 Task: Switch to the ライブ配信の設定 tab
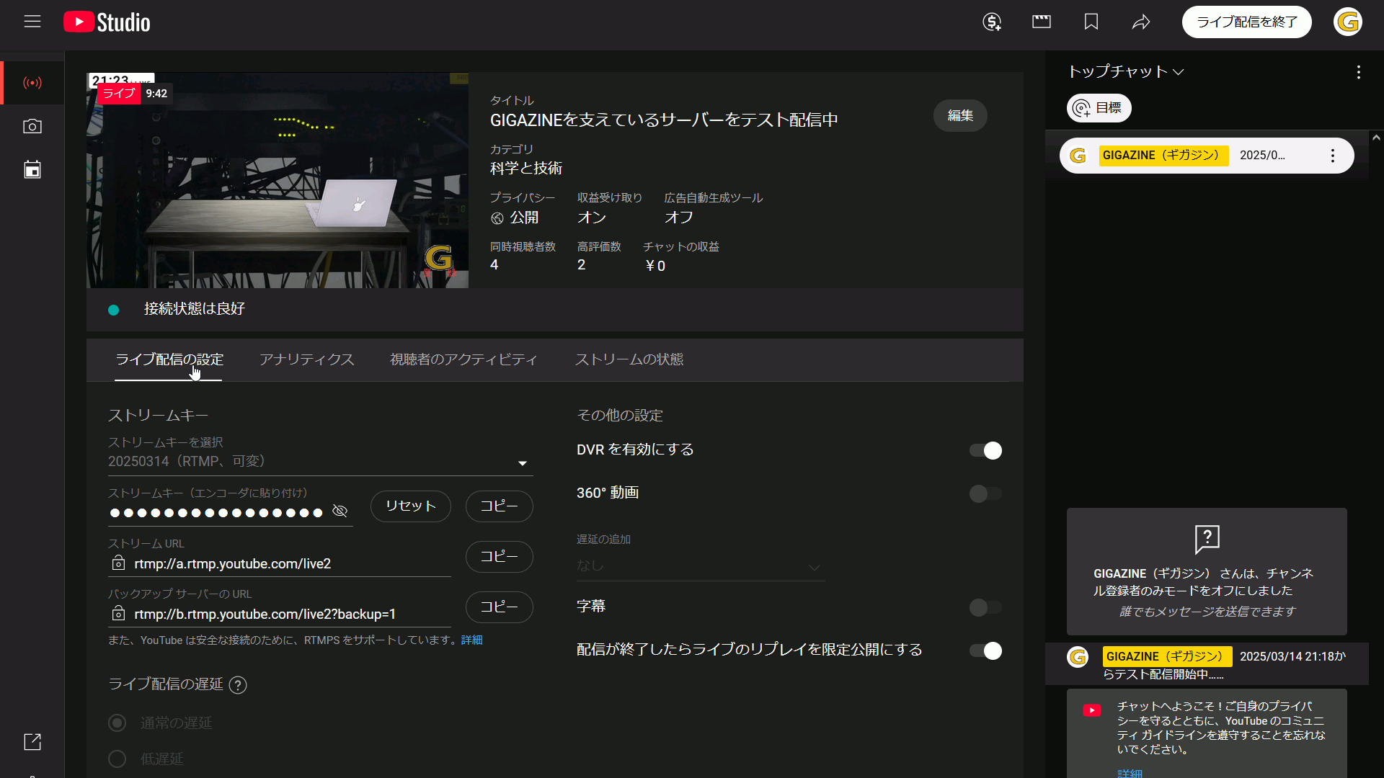click(x=169, y=359)
